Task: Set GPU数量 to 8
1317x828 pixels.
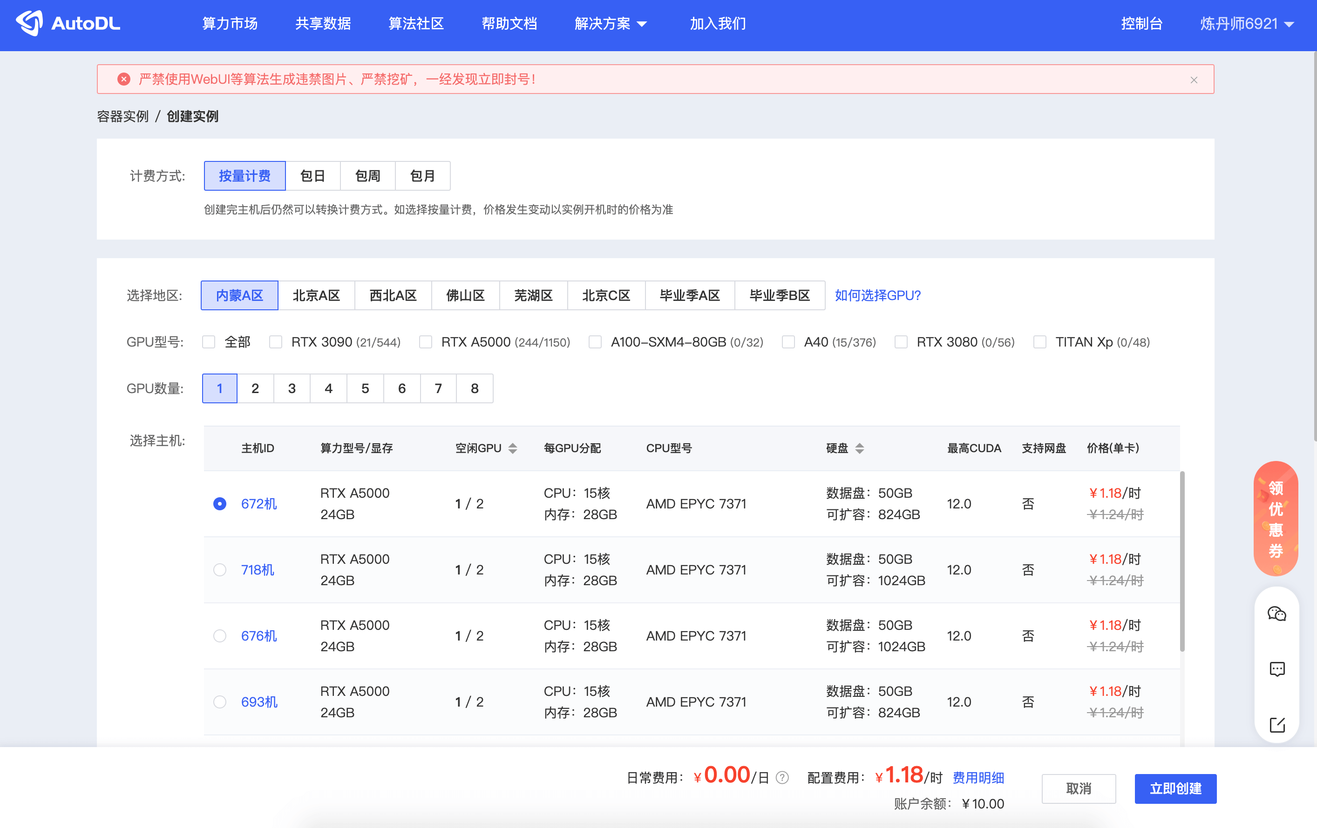Action: [475, 388]
